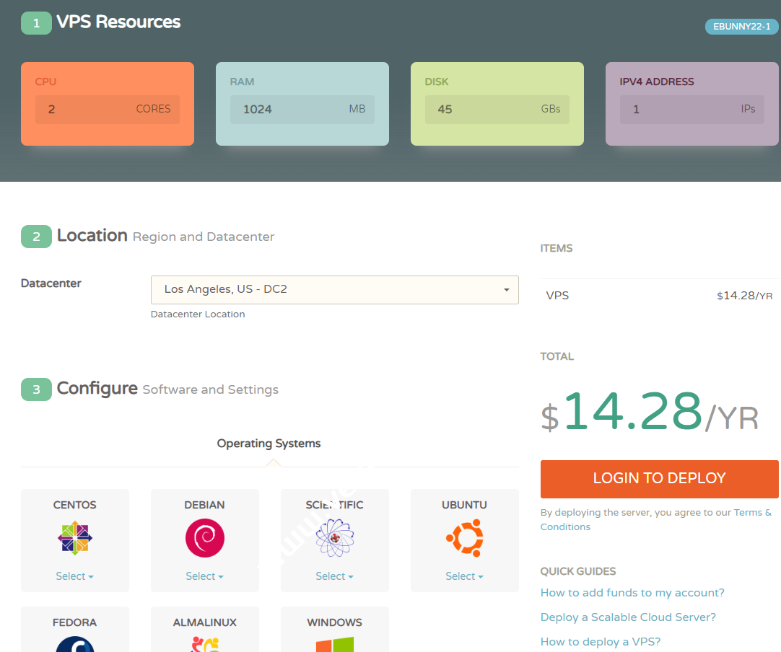Select the Scientific Linux atom icon

[334, 538]
